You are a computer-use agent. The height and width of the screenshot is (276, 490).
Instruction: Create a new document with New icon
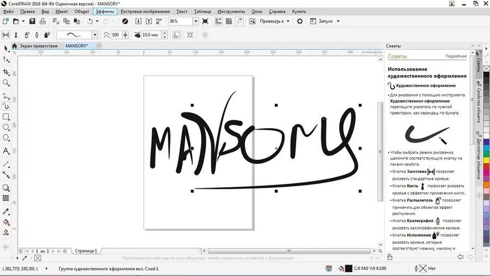[5, 21]
